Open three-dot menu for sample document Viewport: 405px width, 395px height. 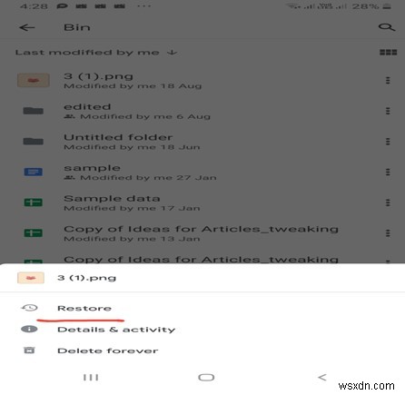click(388, 173)
